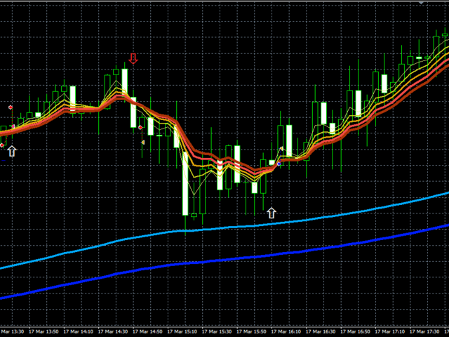The width and height of the screenshot is (449, 337).
Task: Click the 17 Mar 13:30 time label
Action: 12,331
